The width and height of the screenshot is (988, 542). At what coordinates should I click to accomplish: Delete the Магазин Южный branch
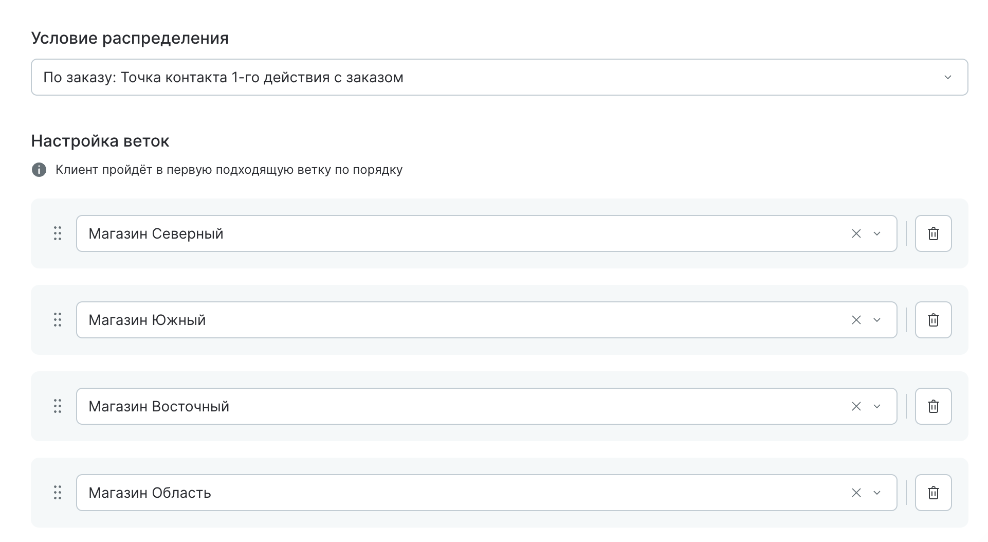pyautogui.click(x=933, y=320)
